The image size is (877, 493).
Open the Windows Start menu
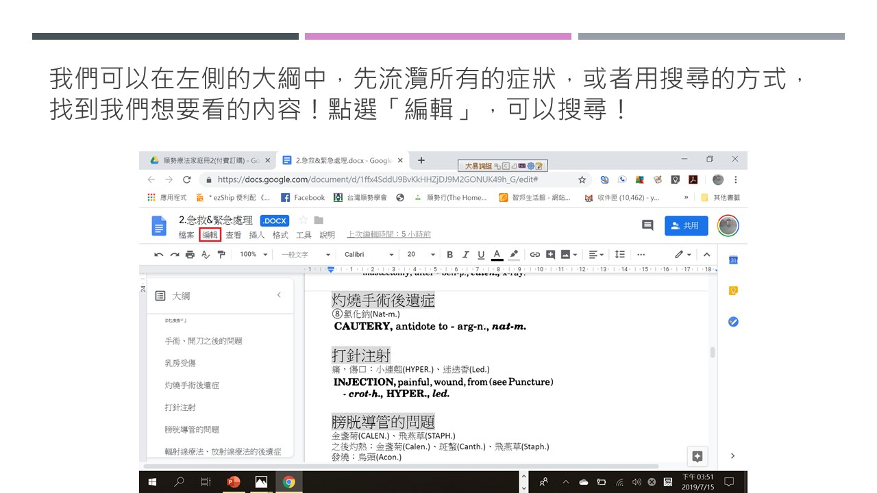tap(151, 482)
